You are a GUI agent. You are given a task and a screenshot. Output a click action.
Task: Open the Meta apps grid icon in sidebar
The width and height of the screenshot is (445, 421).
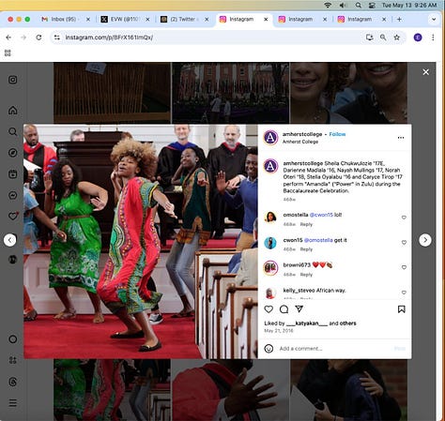click(12, 360)
